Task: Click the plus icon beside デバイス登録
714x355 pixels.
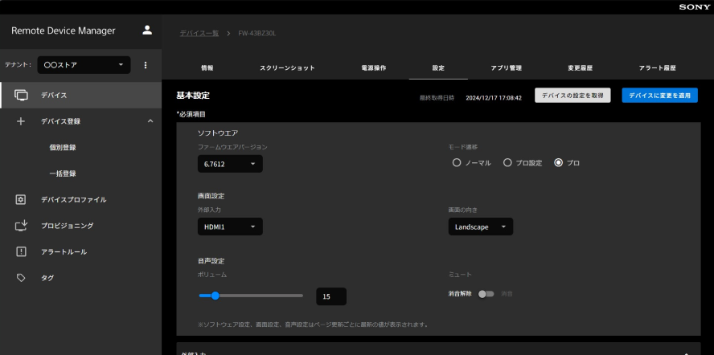Action: click(x=22, y=121)
